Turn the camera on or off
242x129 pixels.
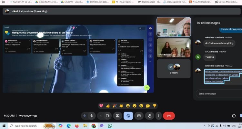(108, 115)
